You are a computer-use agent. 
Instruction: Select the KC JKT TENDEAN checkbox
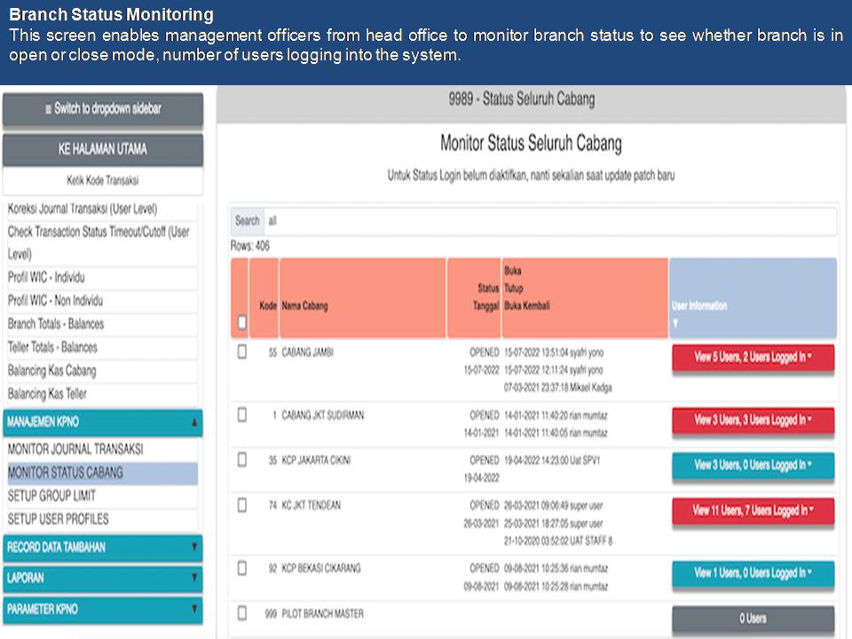click(x=241, y=505)
